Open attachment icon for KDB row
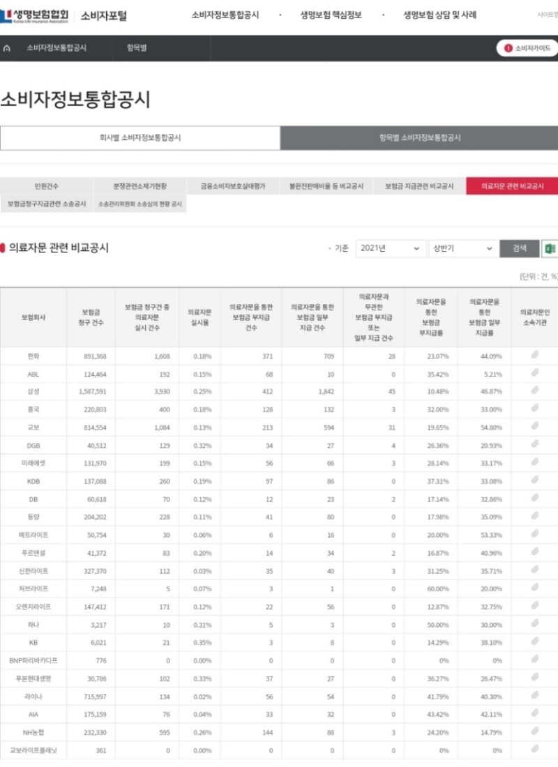Image resolution: width=558 pixels, height=767 pixels. tap(535, 480)
